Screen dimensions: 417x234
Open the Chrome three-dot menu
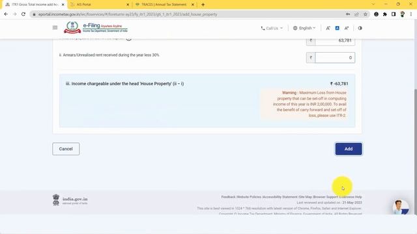(411, 14)
